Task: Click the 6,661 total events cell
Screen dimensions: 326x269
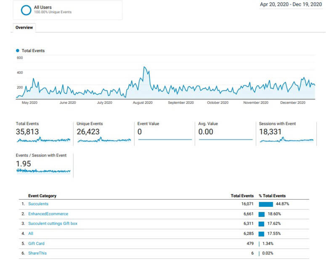Action: coord(249,214)
